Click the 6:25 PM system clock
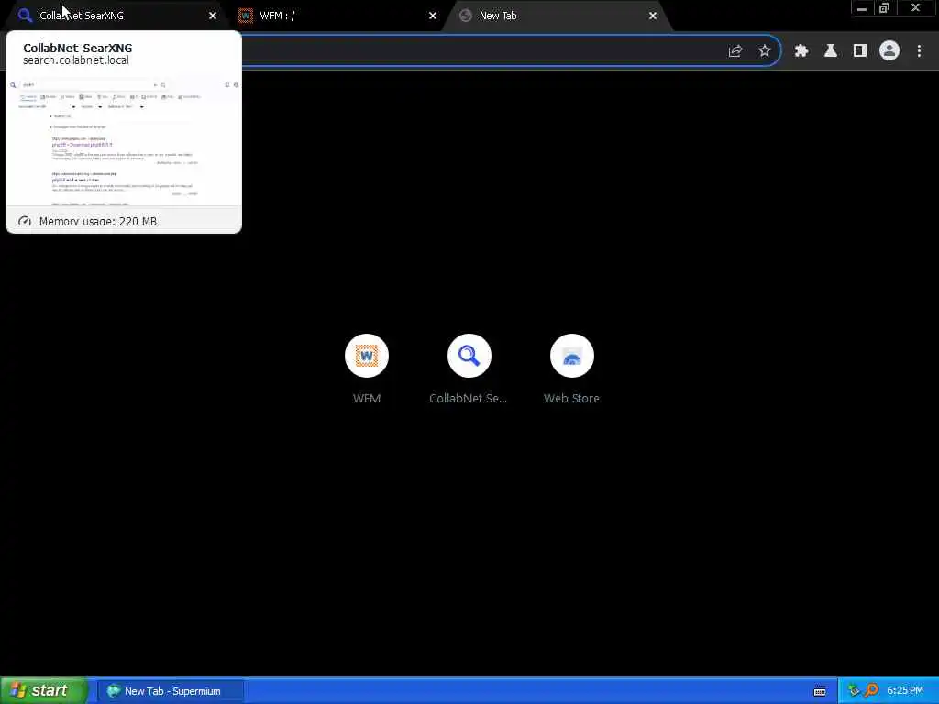 [905, 691]
